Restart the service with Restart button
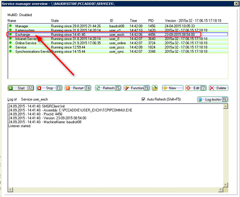240x197 pixels. [78, 88]
